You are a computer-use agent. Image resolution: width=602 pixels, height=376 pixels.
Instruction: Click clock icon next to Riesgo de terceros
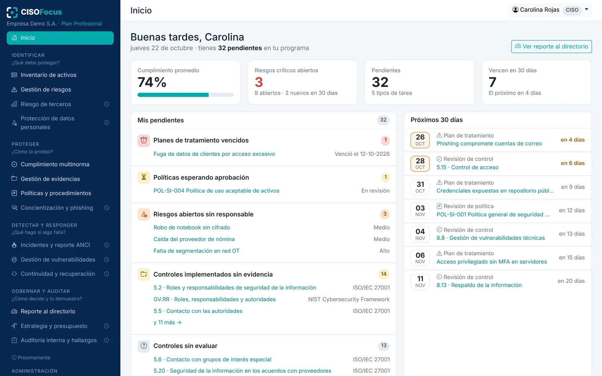(106, 104)
